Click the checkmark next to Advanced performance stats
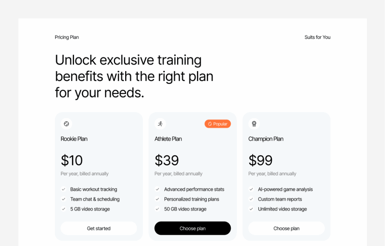 tap(158, 189)
